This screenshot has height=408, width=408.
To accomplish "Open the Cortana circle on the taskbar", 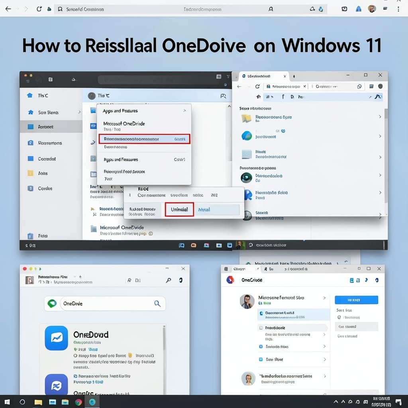I will pos(22,402).
